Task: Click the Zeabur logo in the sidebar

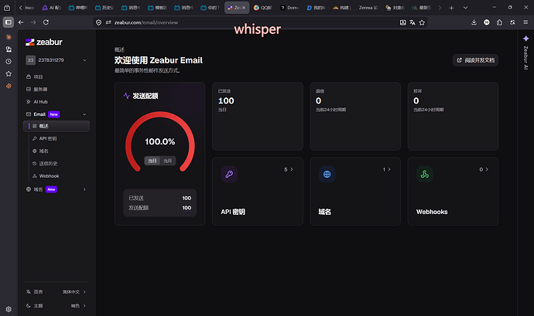Action: (44, 42)
